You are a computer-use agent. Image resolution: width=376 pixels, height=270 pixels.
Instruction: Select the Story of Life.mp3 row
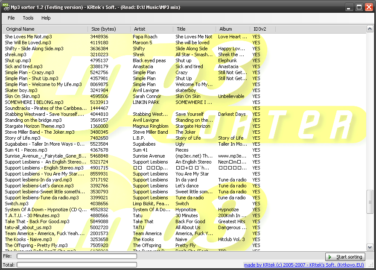(x=23, y=138)
